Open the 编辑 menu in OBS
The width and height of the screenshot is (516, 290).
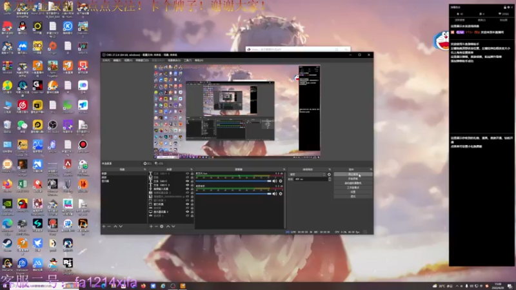117,61
